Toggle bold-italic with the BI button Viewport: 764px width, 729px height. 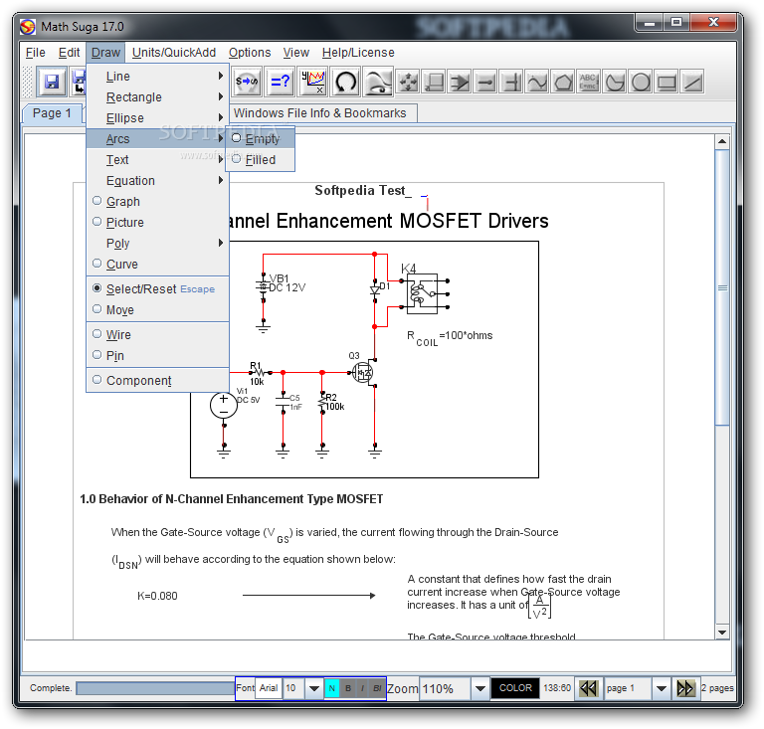click(377, 688)
